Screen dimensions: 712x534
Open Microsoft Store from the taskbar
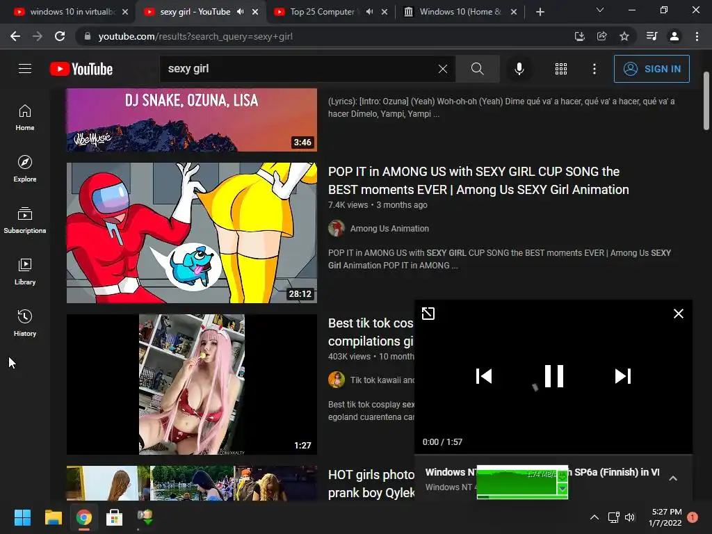[x=114, y=517]
